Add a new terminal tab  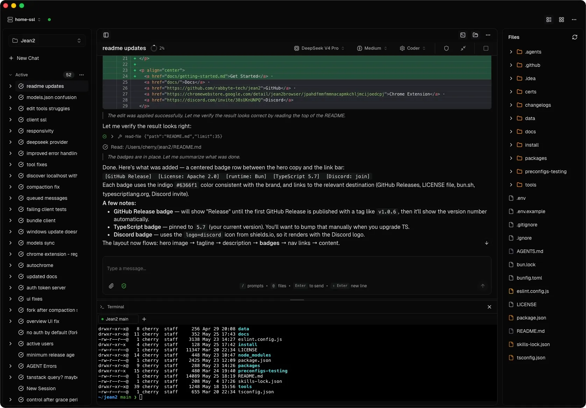pyautogui.click(x=144, y=319)
